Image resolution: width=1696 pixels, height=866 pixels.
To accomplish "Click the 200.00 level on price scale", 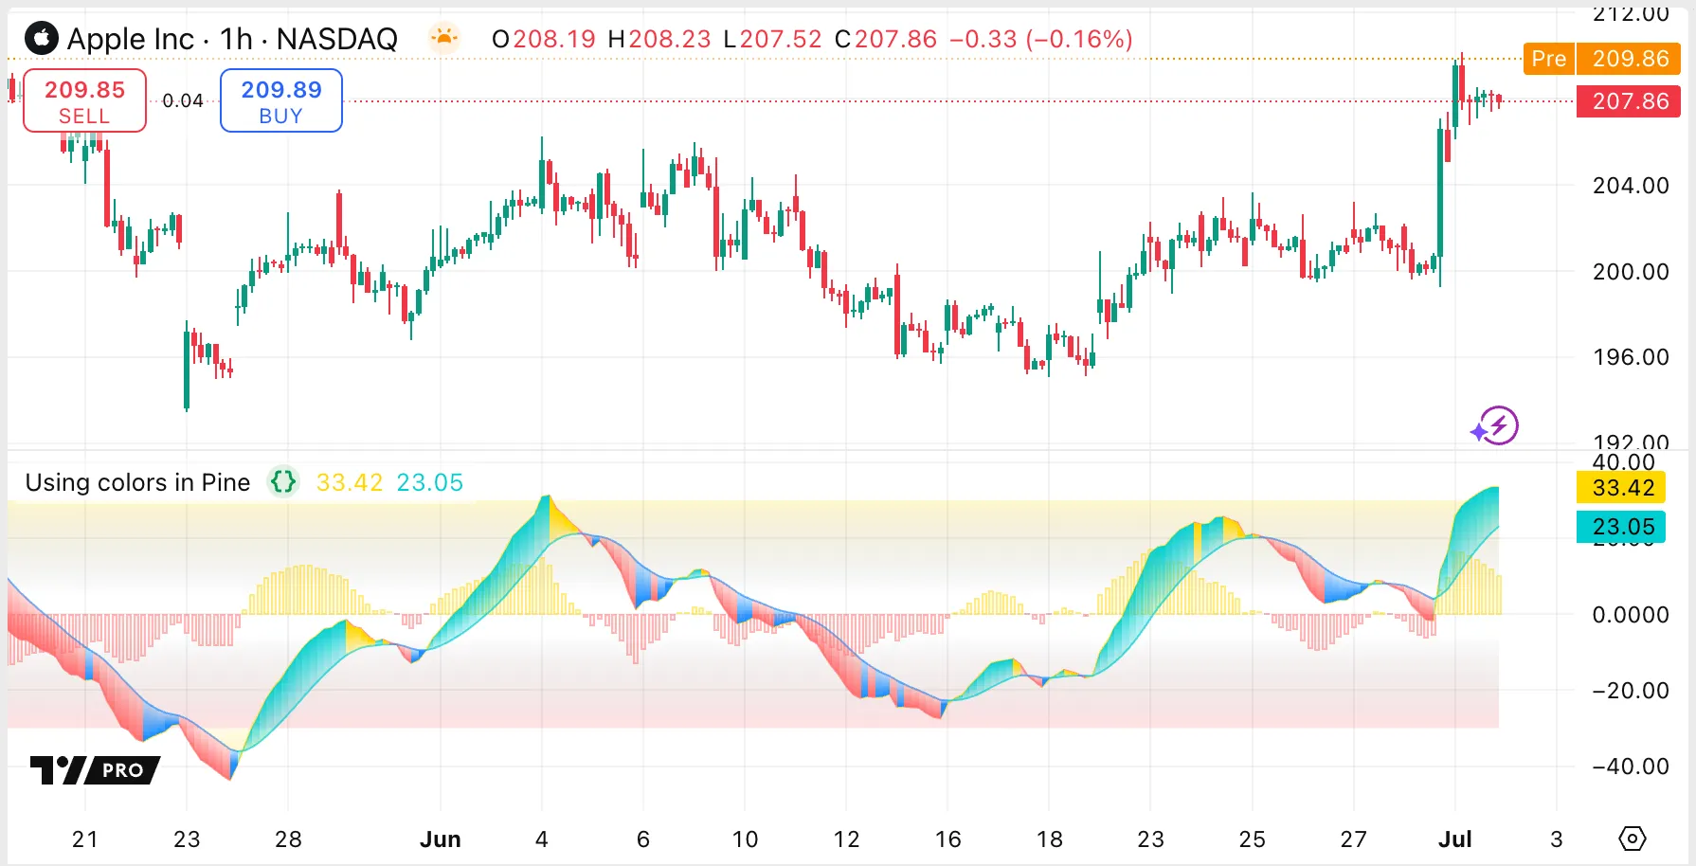I will coord(1630,272).
